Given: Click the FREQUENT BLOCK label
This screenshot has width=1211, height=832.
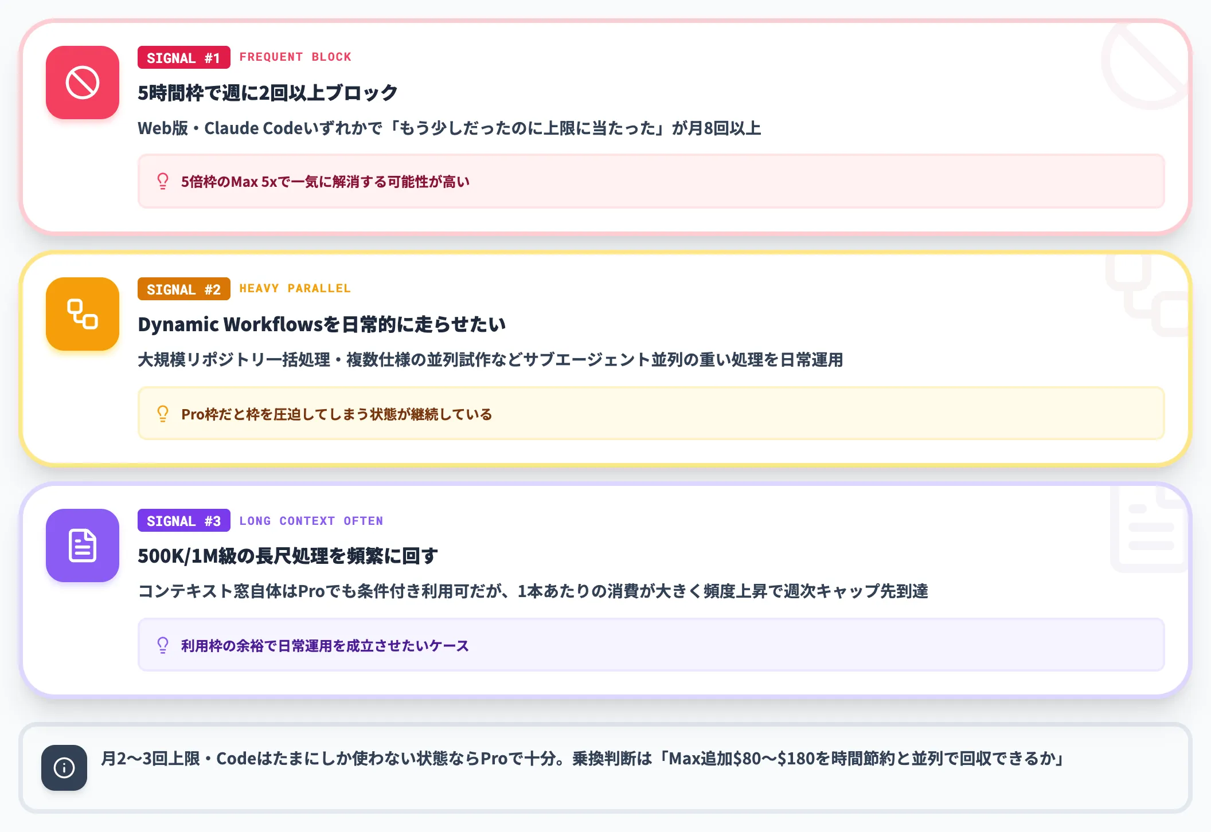Looking at the screenshot, I should [295, 57].
